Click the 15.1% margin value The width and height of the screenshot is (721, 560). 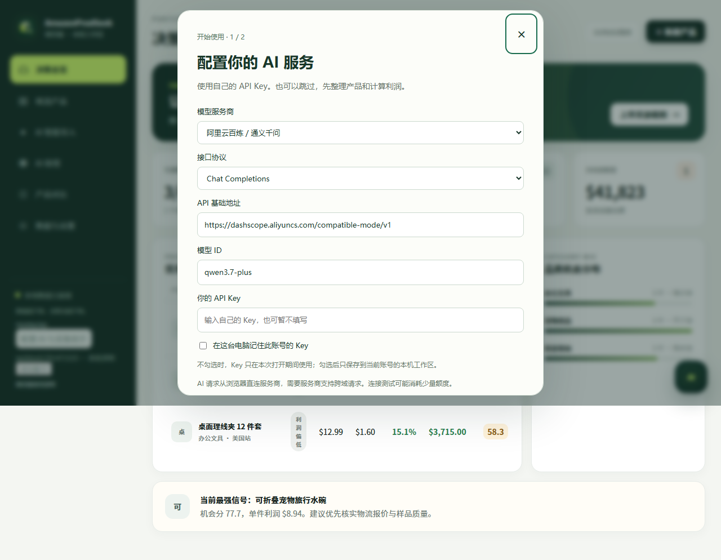pos(404,432)
